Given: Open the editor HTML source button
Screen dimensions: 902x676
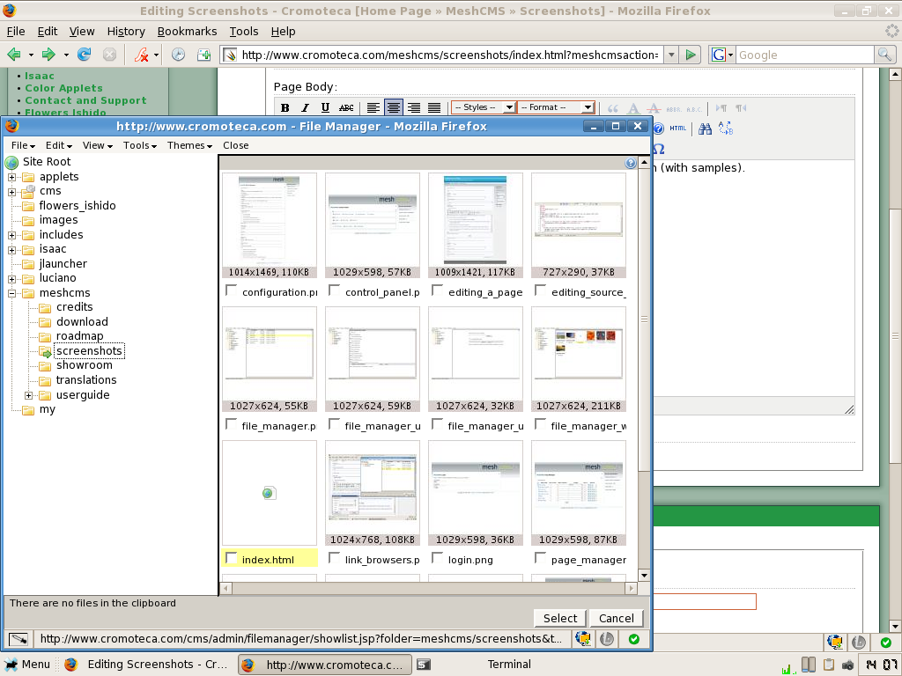Looking at the screenshot, I should click(x=677, y=129).
